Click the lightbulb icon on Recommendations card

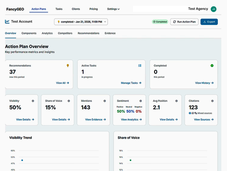click(x=68, y=65)
